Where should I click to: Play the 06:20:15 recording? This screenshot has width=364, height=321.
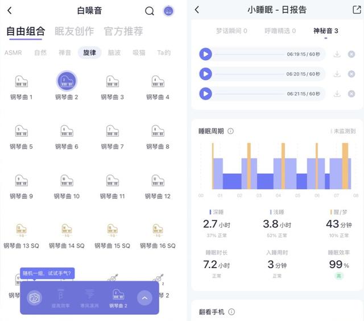click(x=205, y=74)
